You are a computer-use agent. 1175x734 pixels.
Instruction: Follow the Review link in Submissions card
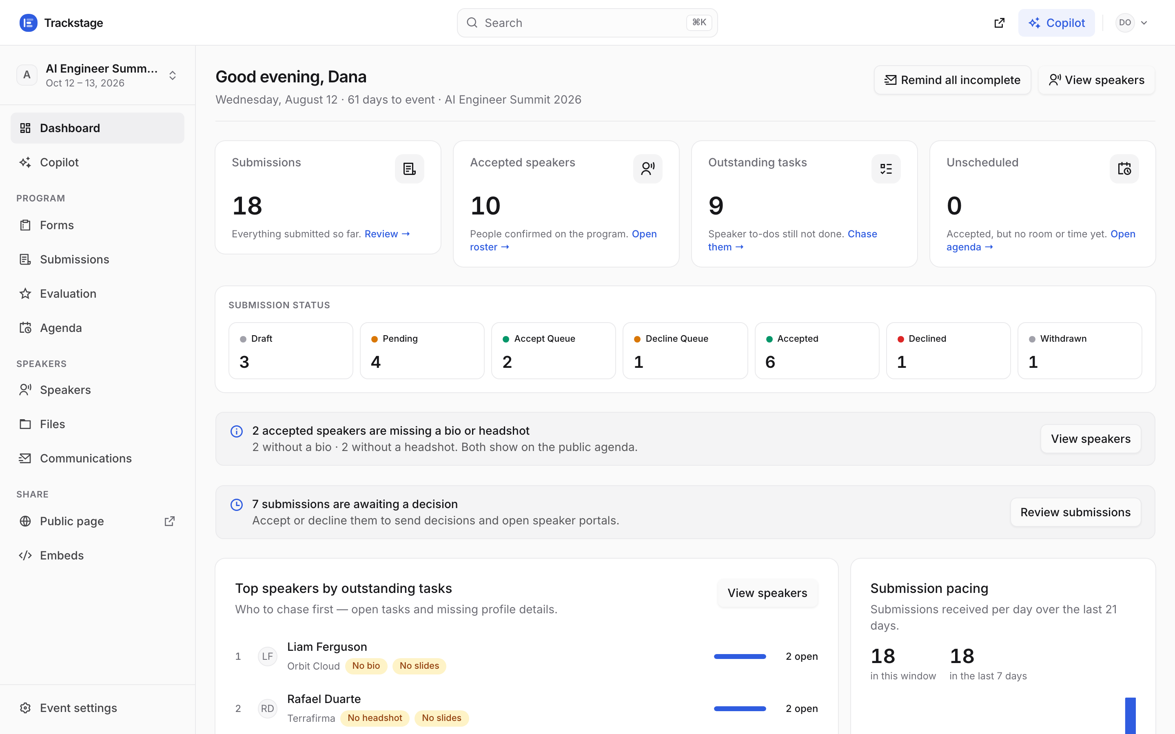click(x=388, y=234)
